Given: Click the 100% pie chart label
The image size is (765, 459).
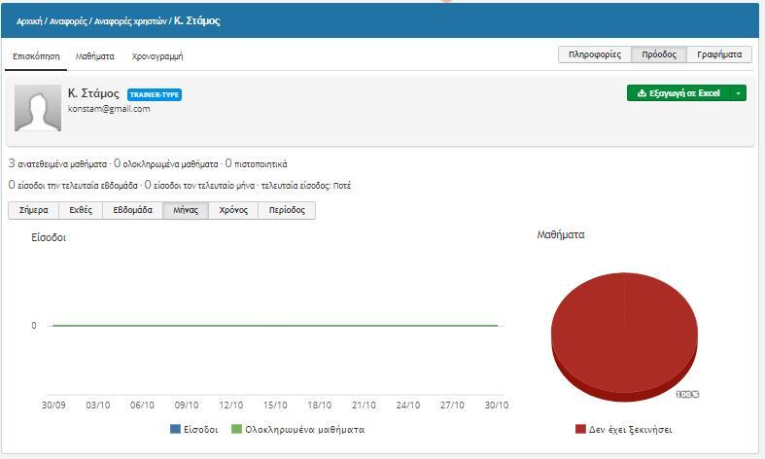Looking at the screenshot, I should coord(687,394).
